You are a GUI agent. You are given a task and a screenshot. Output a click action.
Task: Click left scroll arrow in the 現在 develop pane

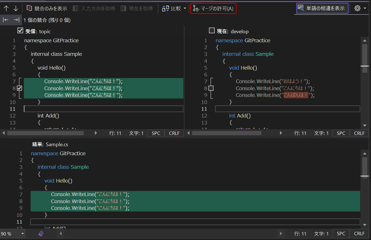pos(188,133)
